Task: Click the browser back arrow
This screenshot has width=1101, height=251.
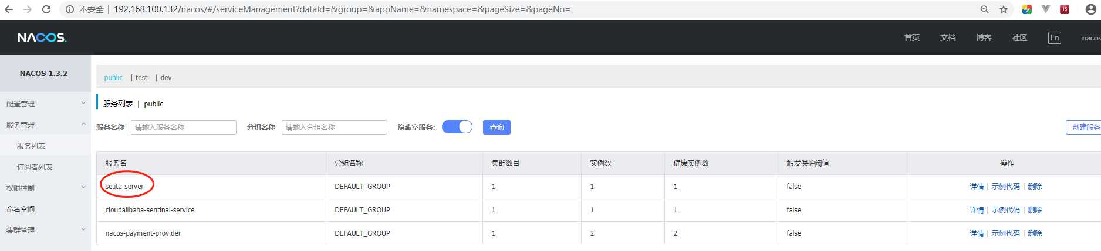Action: 9,9
